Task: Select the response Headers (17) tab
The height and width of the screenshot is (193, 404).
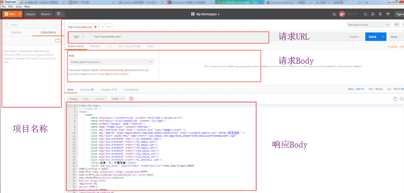Action: click(x=109, y=90)
